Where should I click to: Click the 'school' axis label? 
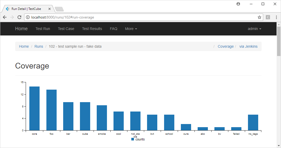[x=169, y=134]
